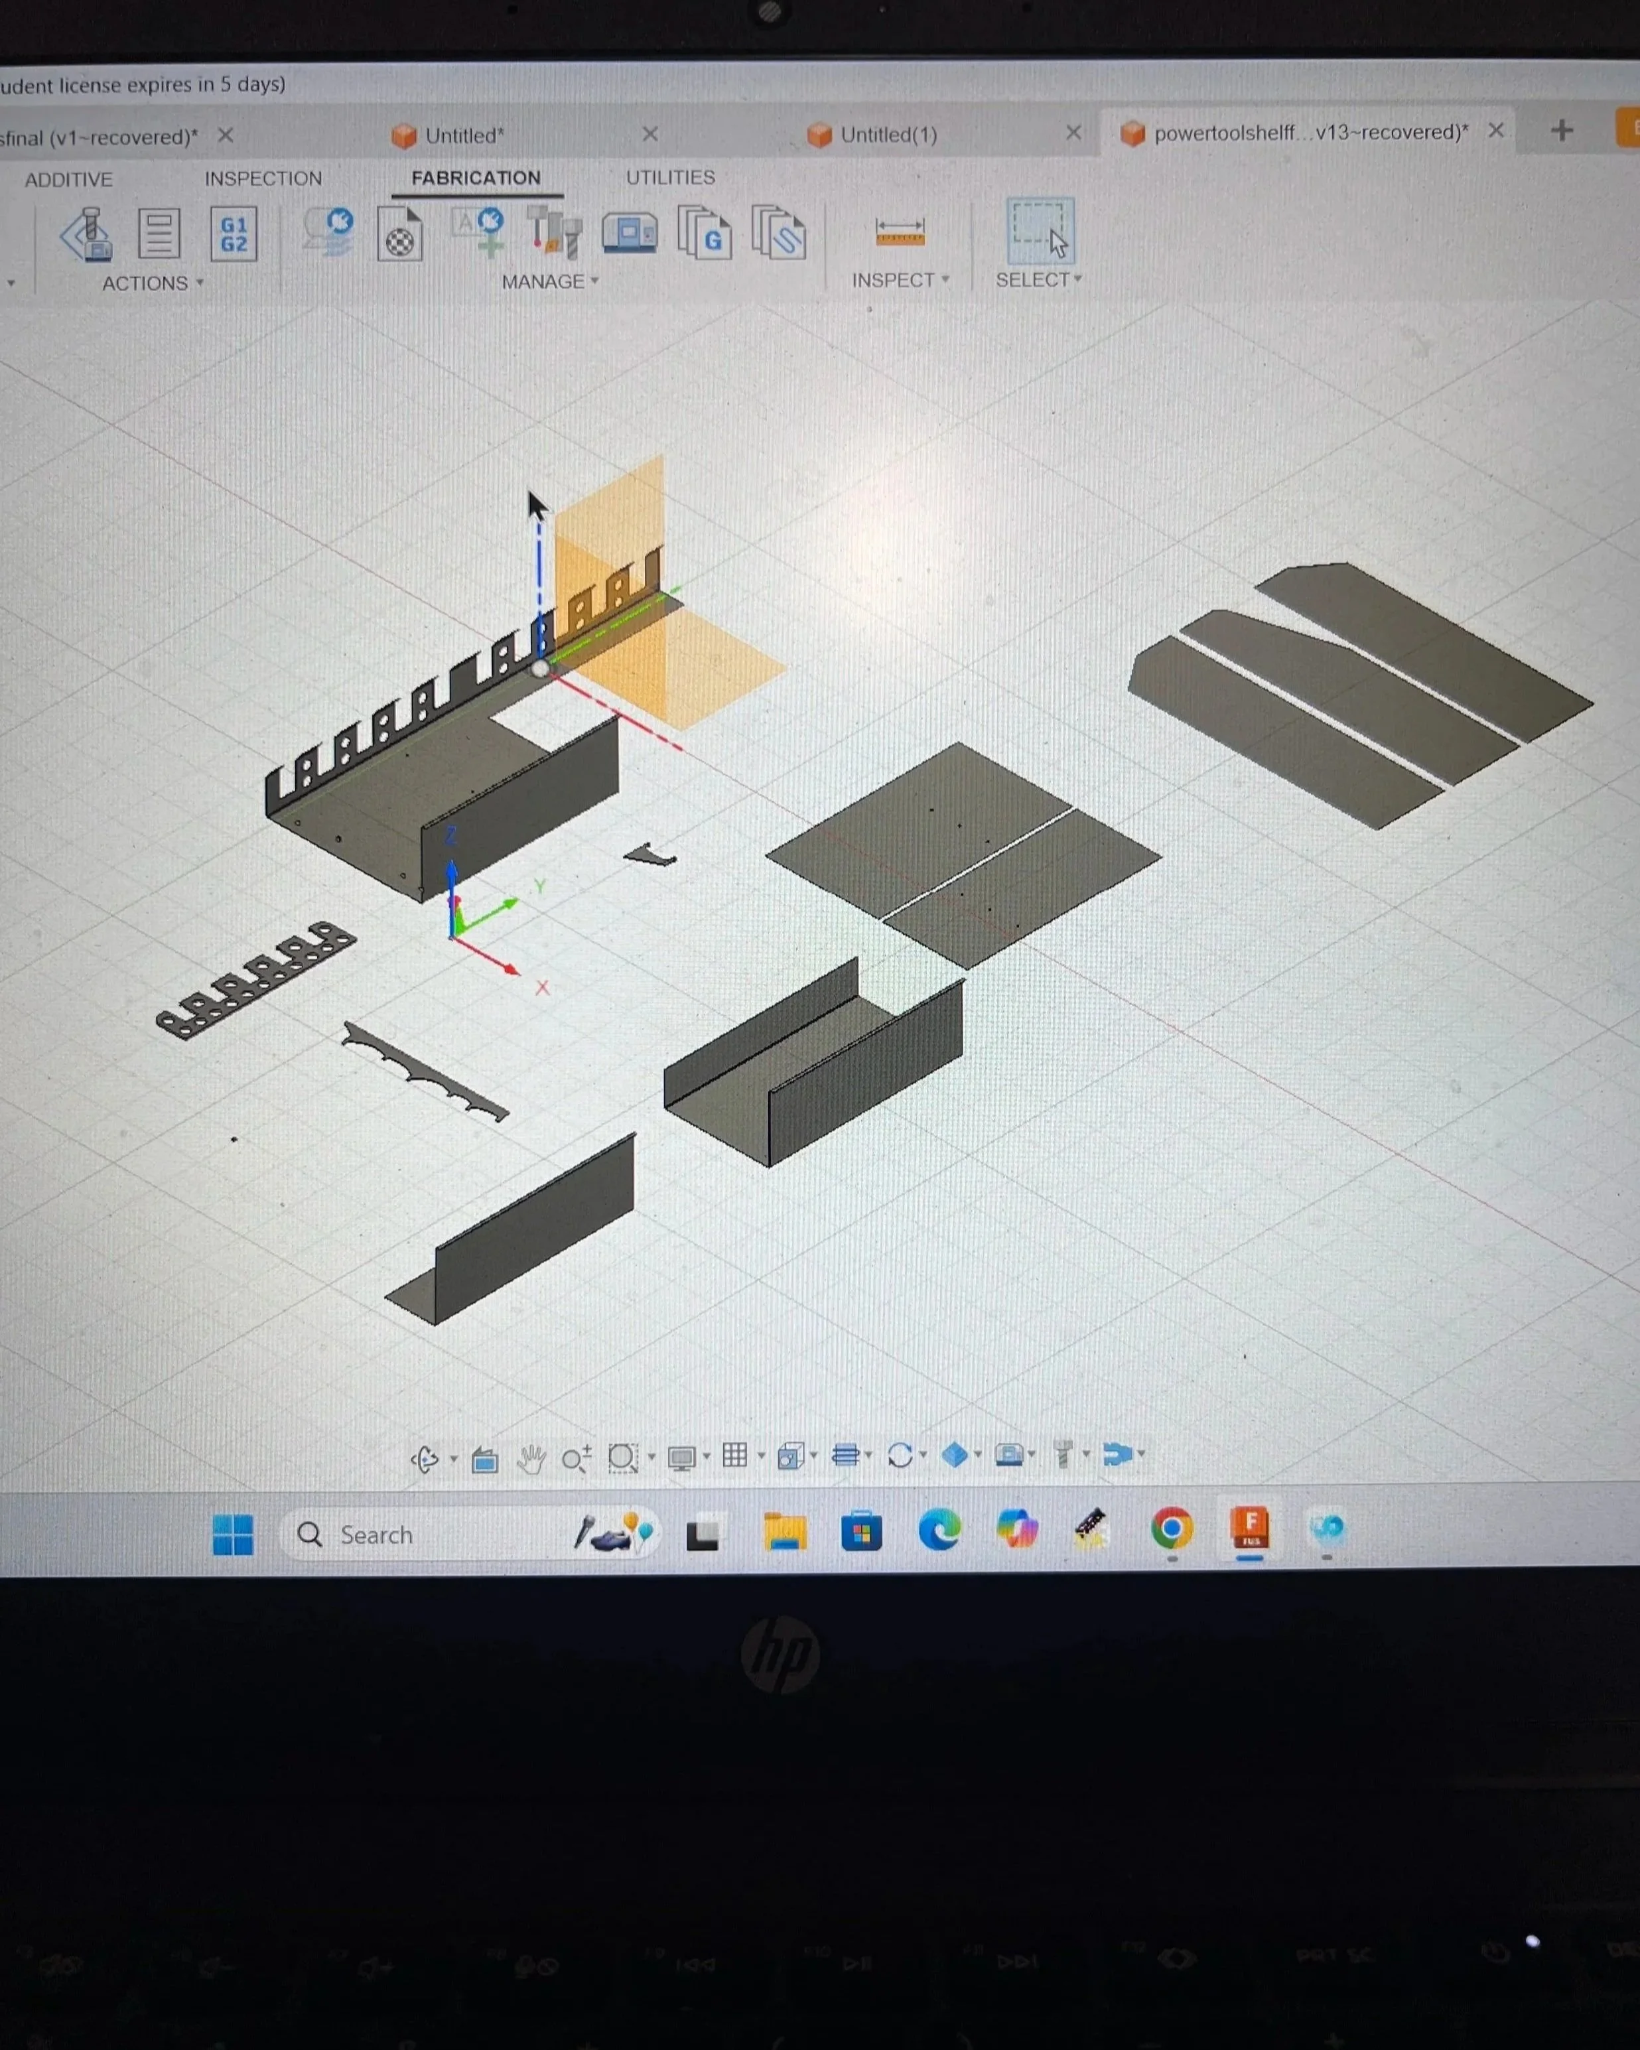
Task: Open the Machine Library icon
Action: pyautogui.click(x=630, y=233)
